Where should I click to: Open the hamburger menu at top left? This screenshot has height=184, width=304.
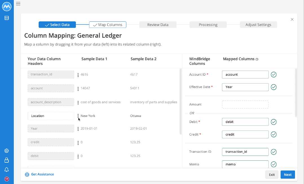tap(18, 4)
